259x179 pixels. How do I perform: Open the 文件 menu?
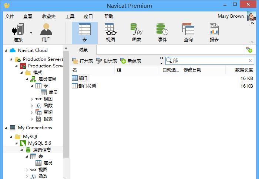[10, 16]
